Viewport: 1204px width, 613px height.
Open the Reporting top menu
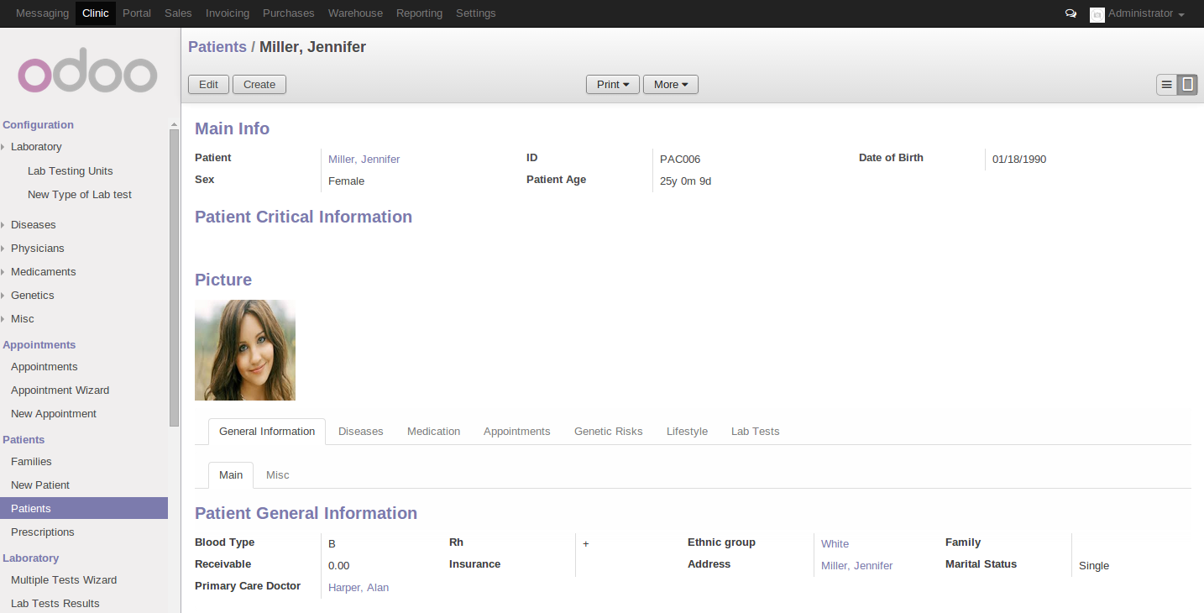(x=419, y=13)
